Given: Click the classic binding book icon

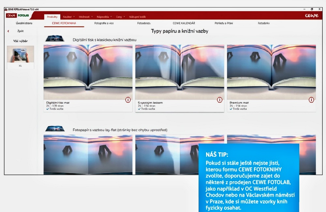Looking at the screenshot, I should pyautogui.click(x=55, y=38).
